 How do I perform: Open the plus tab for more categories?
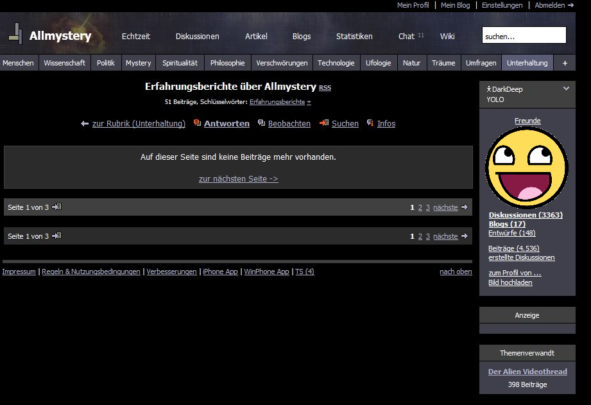(x=565, y=63)
